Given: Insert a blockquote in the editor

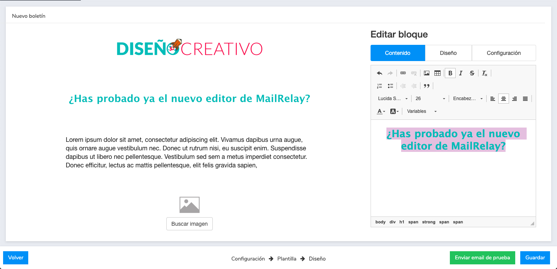Looking at the screenshot, I should (426, 85).
